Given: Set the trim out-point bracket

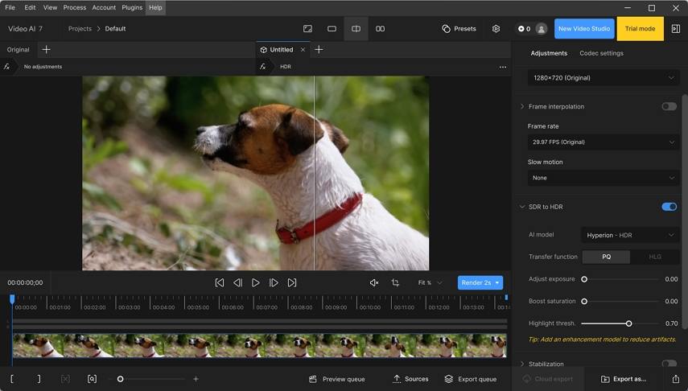Looking at the screenshot, I should (39, 379).
